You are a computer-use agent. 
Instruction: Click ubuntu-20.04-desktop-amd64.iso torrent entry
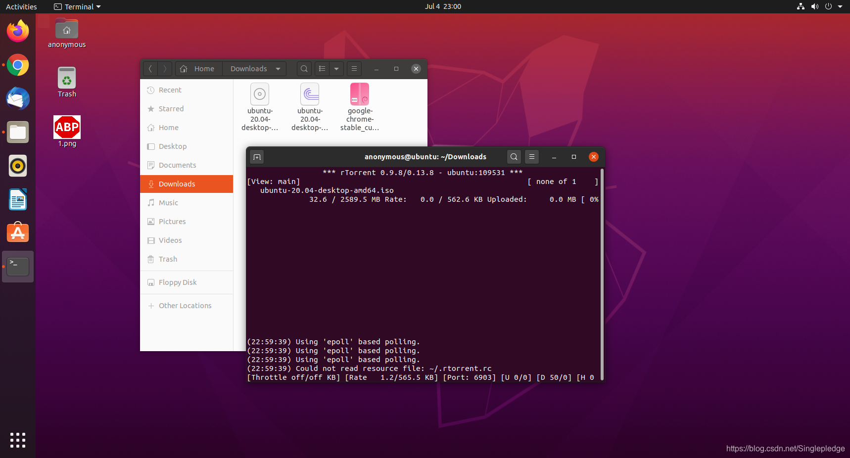point(327,190)
